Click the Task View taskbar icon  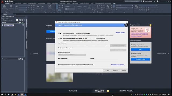pos(5,94)
